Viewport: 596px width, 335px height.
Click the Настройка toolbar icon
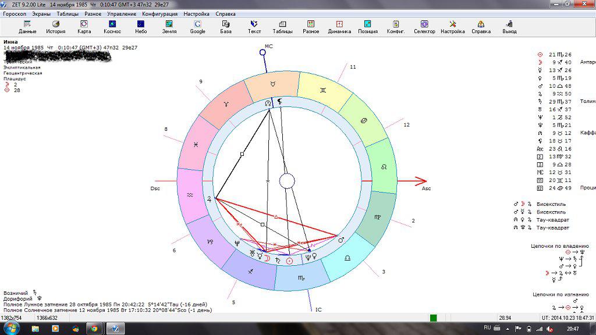click(453, 27)
